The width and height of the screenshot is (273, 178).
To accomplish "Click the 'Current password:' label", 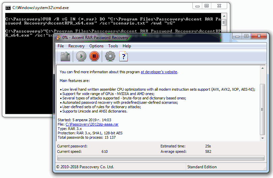I will pos(72,146).
